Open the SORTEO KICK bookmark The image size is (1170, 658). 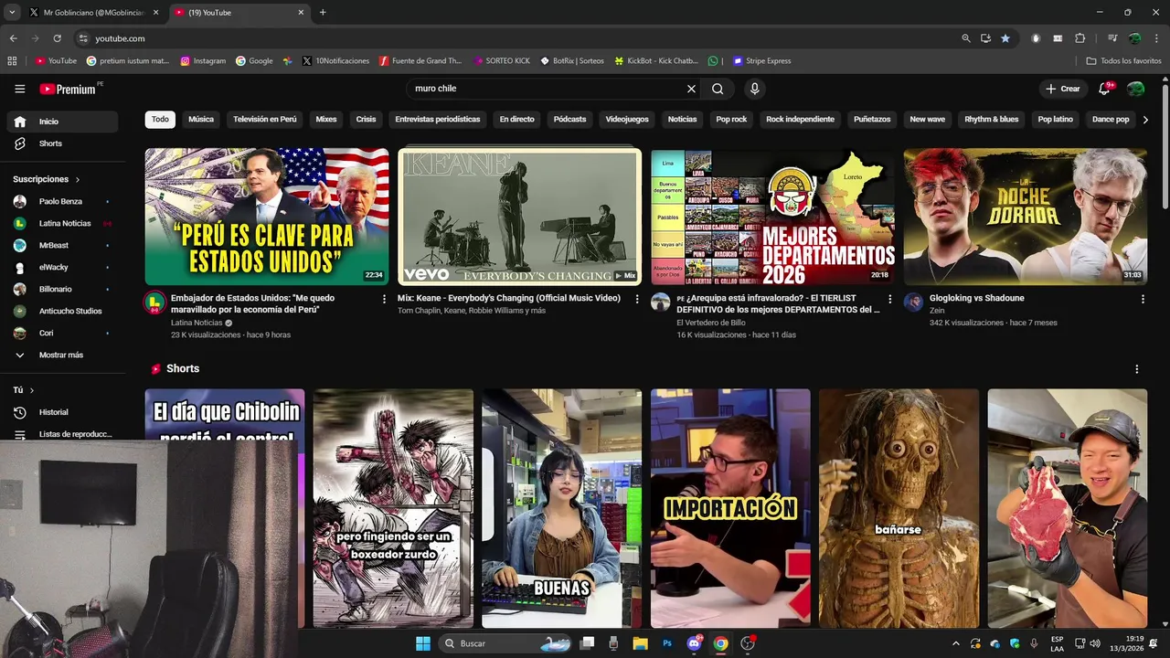point(502,61)
